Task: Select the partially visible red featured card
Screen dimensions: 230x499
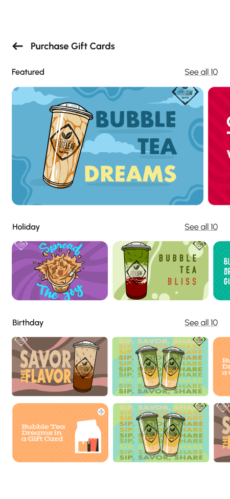Action: [x=219, y=146]
